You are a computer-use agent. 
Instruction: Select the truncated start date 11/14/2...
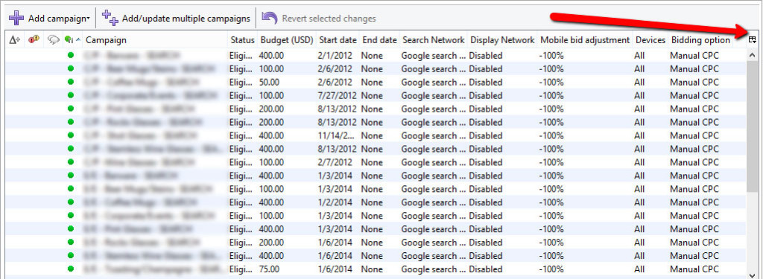(336, 135)
